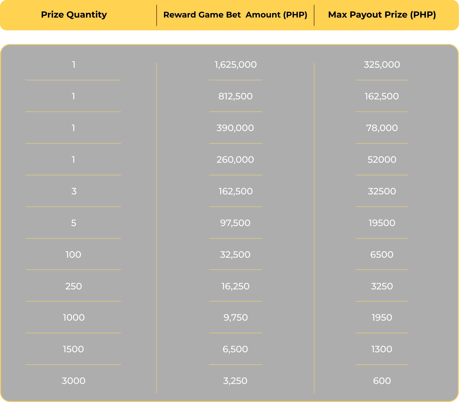Click the 32500 payout prize cell
The width and height of the screenshot is (459, 402).
pos(382,191)
